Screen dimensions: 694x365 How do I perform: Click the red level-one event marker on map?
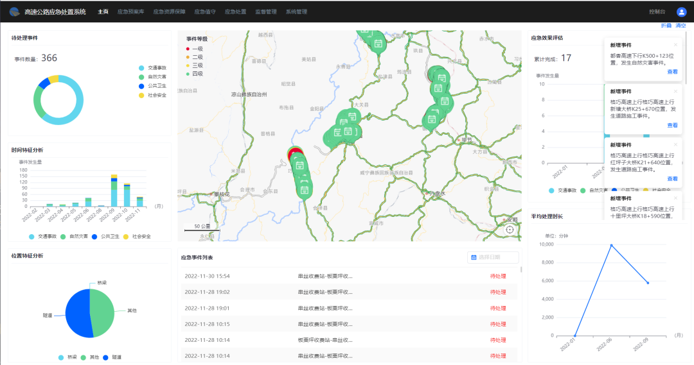[x=294, y=153]
